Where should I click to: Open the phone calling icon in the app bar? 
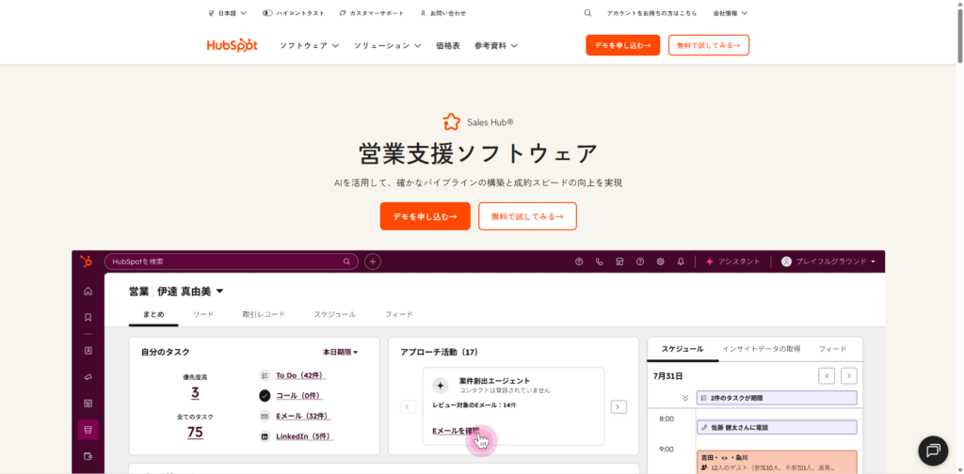click(x=600, y=261)
